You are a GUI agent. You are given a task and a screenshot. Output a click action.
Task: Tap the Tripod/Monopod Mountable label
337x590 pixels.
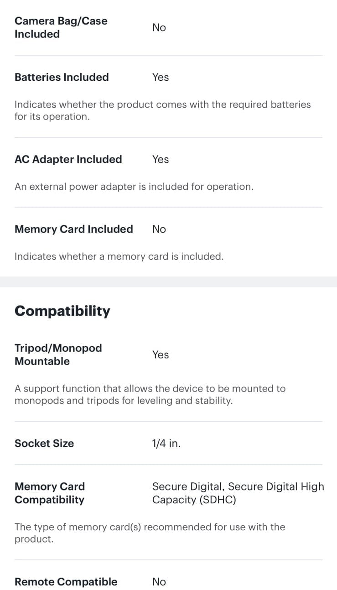pyautogui.click(x=58, y=355)
